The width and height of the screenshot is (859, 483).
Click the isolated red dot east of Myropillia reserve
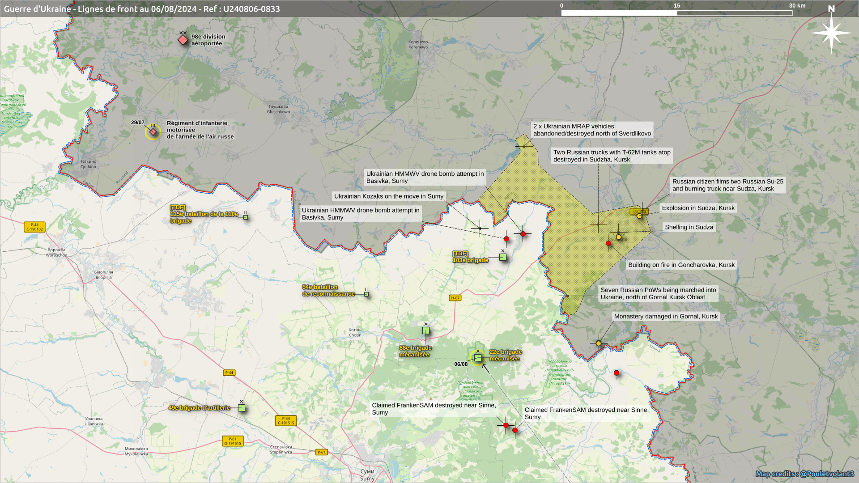pos(617,373)
